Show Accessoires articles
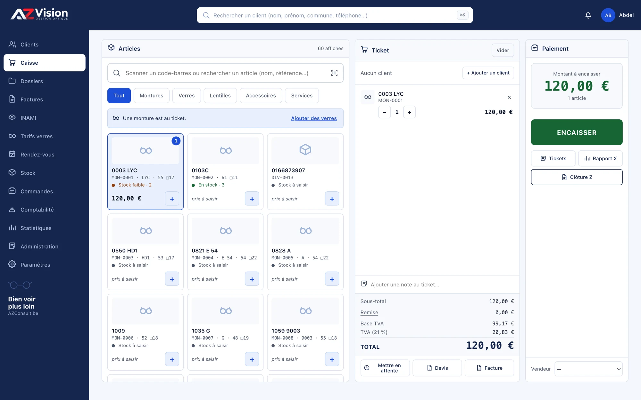The image size is (641, 400). [x=261, y=96]
